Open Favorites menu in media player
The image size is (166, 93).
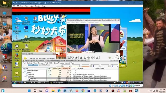coord(91,22)
